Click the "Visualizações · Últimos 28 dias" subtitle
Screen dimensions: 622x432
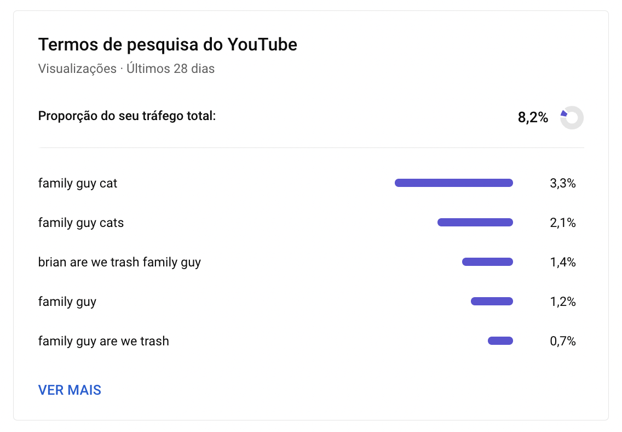tap(126, 69)
